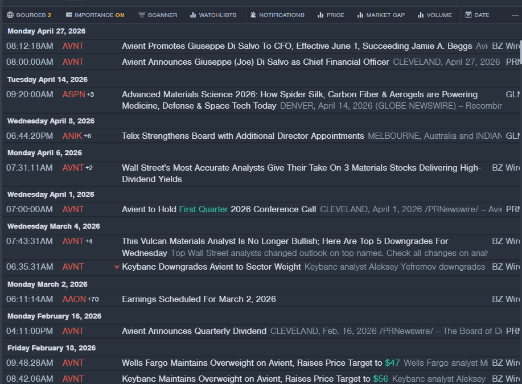This screenshot has height=384, width=522.
Task: Expand the +70 tickers next to AAON
Action: tap(93, 299)
